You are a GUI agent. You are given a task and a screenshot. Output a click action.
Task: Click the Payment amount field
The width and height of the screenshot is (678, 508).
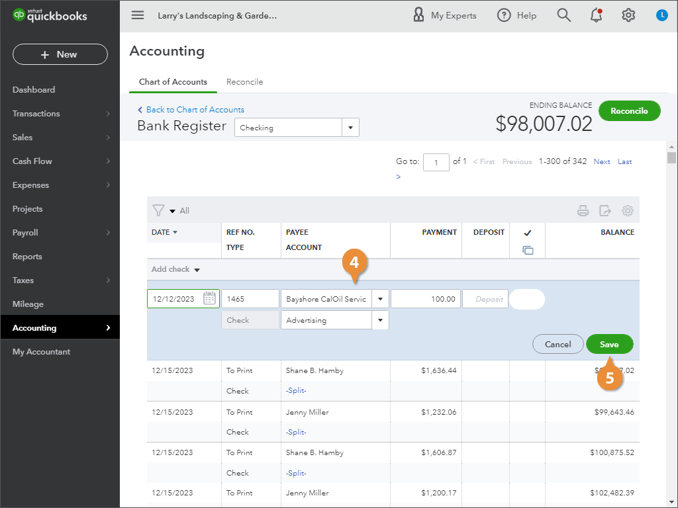(x=426, y=299)
